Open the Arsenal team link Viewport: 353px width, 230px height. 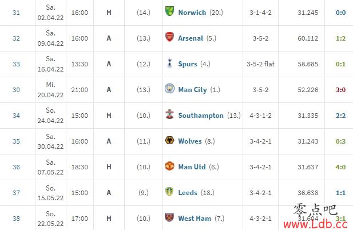point(191,38)
